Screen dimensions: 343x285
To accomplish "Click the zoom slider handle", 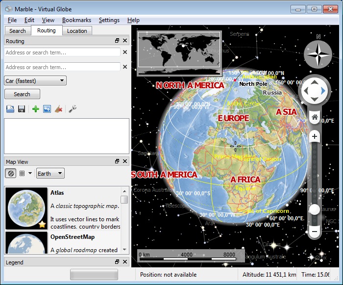I will [315, 209].
